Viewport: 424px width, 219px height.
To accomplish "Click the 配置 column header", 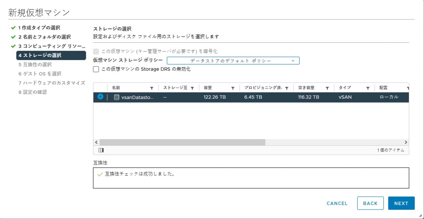I will 383,88.
